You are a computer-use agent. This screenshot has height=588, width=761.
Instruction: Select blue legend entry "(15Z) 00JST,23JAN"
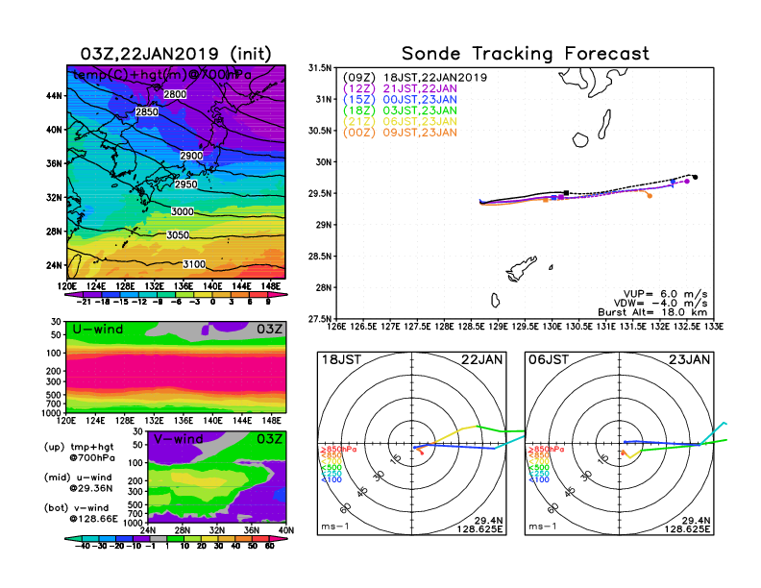pos(400,100)
